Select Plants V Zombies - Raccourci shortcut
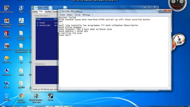 pyautogui.click(x=36, y=98)
